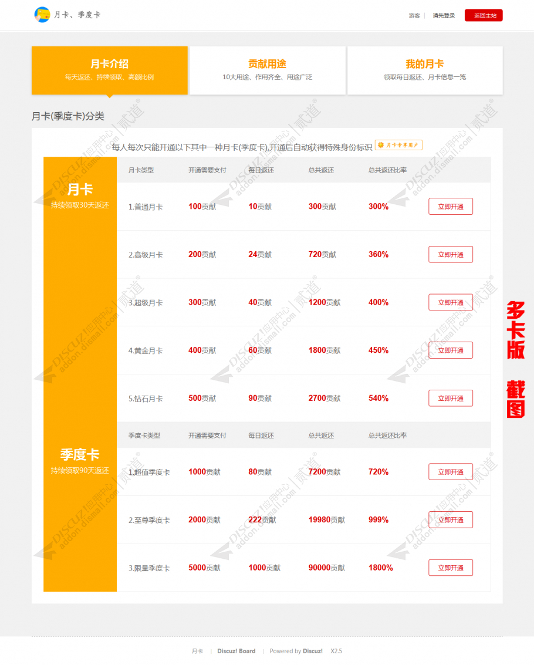
Task: Click the 月卡、季度卡 header title
Action: click(77, 15)
